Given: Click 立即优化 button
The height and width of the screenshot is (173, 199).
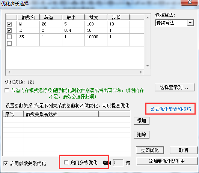Looking at the screenshot, I should (x=150, y=150).
